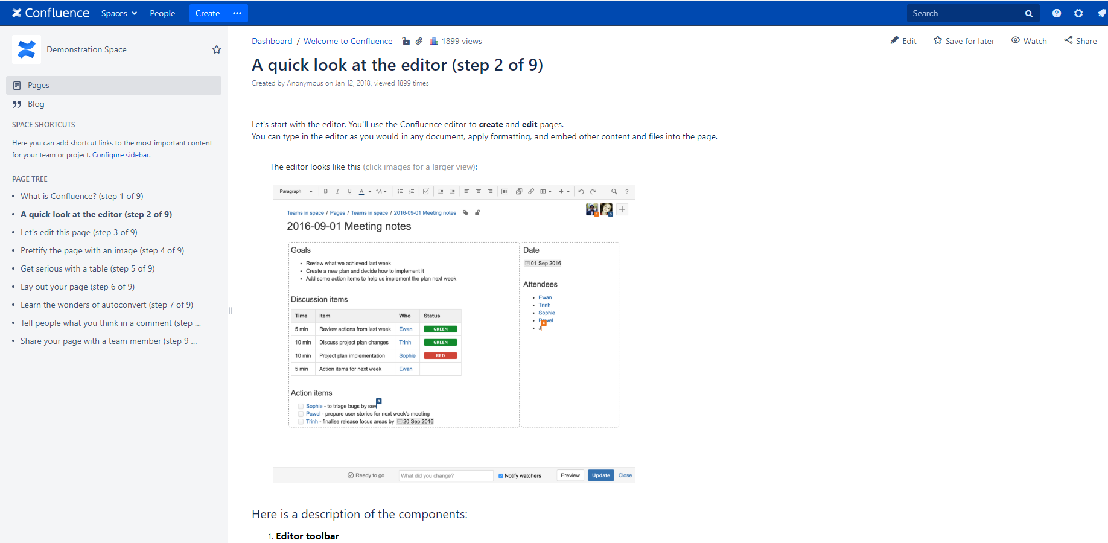Open 'Share your page with a team member'
The height and width of the screenshot is (543, 1108).
coord(109,341)
